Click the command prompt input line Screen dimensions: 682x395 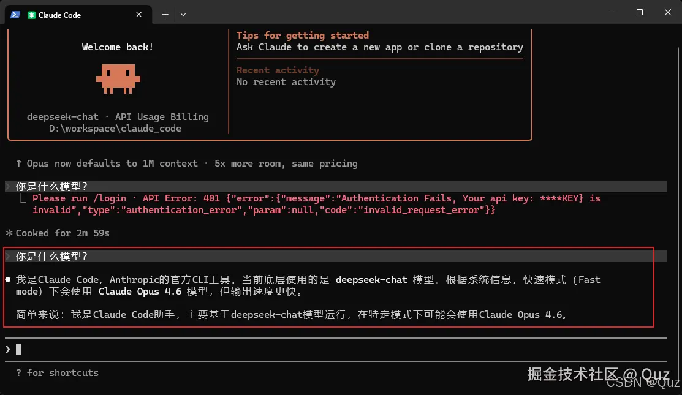coord(335,349)
